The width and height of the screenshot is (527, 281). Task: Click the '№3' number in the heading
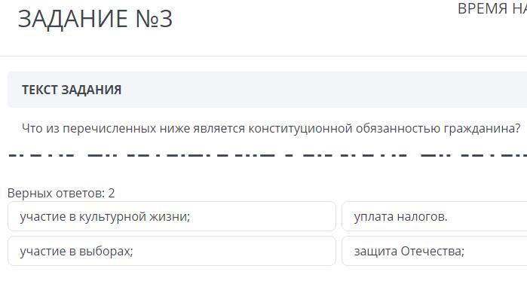154,19
